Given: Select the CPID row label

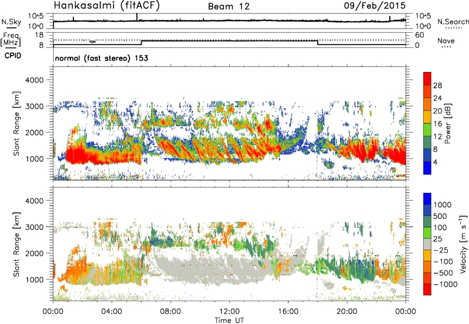Looking at the screenshot, I should pyautogui.click(x=13, y=56).
